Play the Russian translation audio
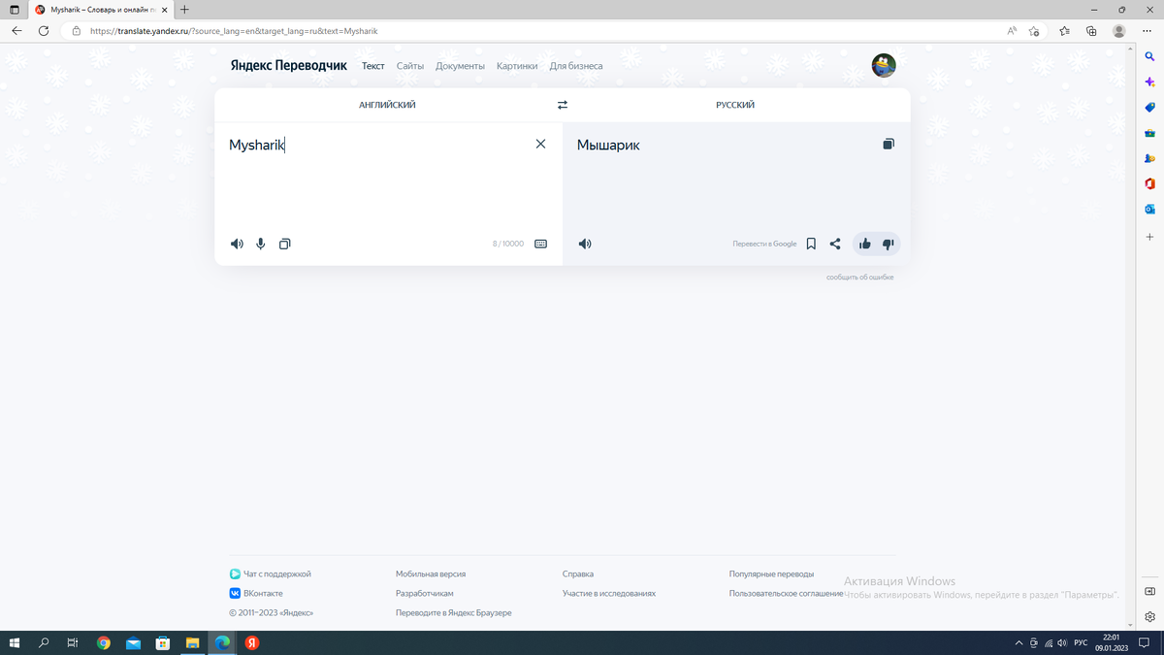The image size is (1164, 655). [585, 244]
